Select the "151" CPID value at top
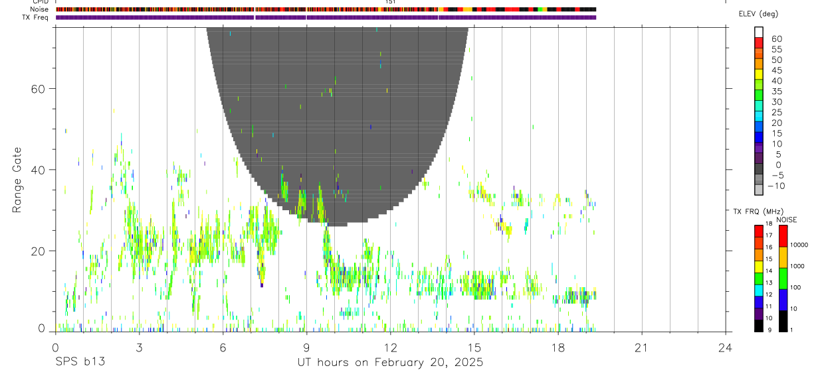This screenshot has width=816, height=376. (390, 2)
